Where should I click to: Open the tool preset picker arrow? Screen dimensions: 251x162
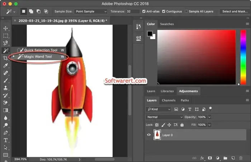[14, 12]
